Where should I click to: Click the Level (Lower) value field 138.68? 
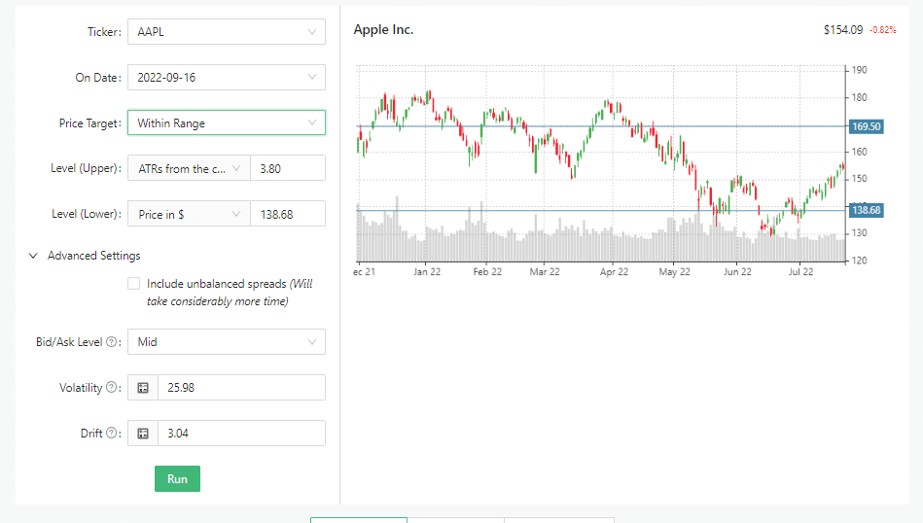pyautogui.click(x=287, y=215)
